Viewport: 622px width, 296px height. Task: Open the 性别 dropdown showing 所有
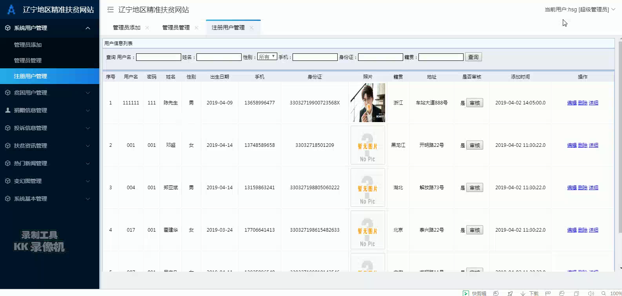[x=267, y=57]
